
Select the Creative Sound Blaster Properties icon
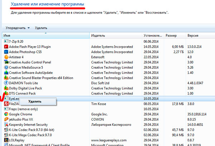point(6,78)
